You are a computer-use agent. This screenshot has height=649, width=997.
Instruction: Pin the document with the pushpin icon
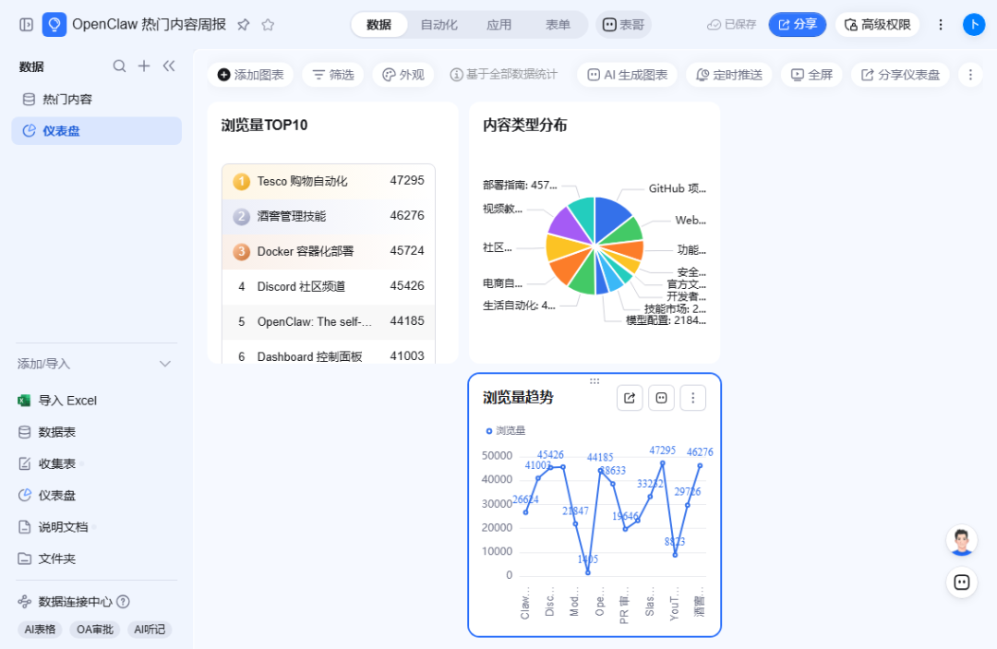(243, 25)
